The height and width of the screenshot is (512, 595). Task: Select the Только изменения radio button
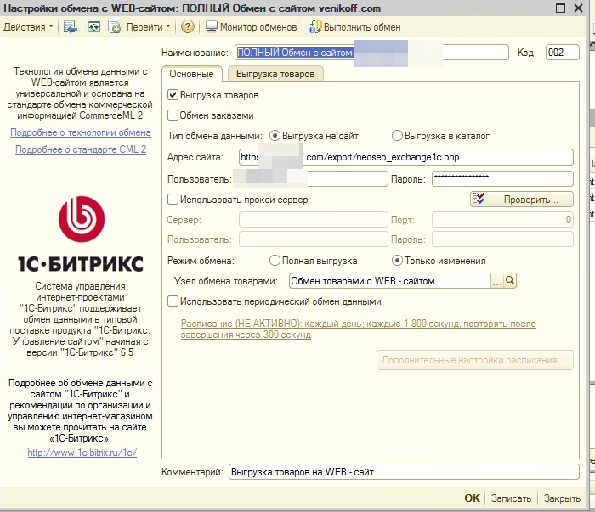[397, 261]
